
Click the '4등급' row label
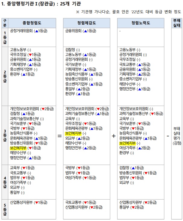tap(5, 182)
